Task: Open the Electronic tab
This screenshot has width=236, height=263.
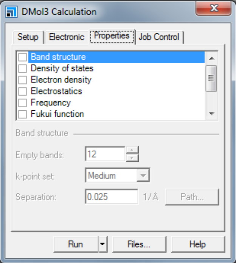Action: pyautogui.click(x=67, y=37)
